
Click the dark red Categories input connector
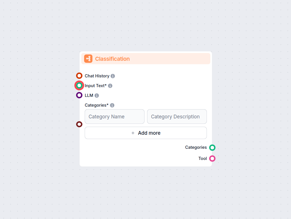pyautogui.click(x=79, y=124)
